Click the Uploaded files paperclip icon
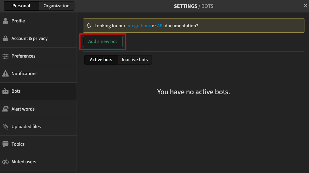Viewport: 309px width, 173px height. [x=5, y=127]
